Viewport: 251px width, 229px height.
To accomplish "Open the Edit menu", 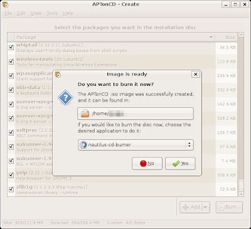I will [x=21, y=13].
